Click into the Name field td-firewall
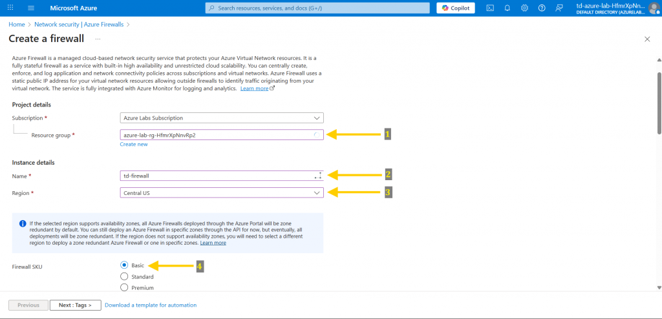 pyautogui.click(x=222, y=176)
